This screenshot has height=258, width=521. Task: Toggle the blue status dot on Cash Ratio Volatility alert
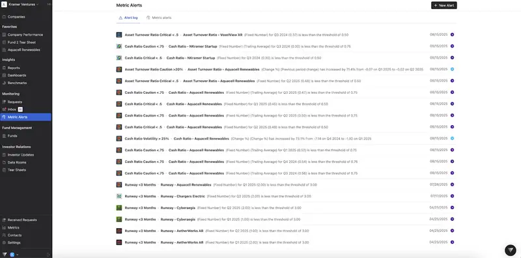pos(452,138)
